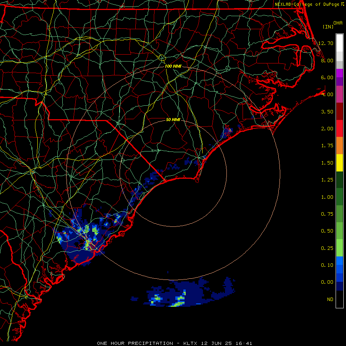Select the 3.50 legend value
Screen dimensions: 346x346
coord(327,111)
